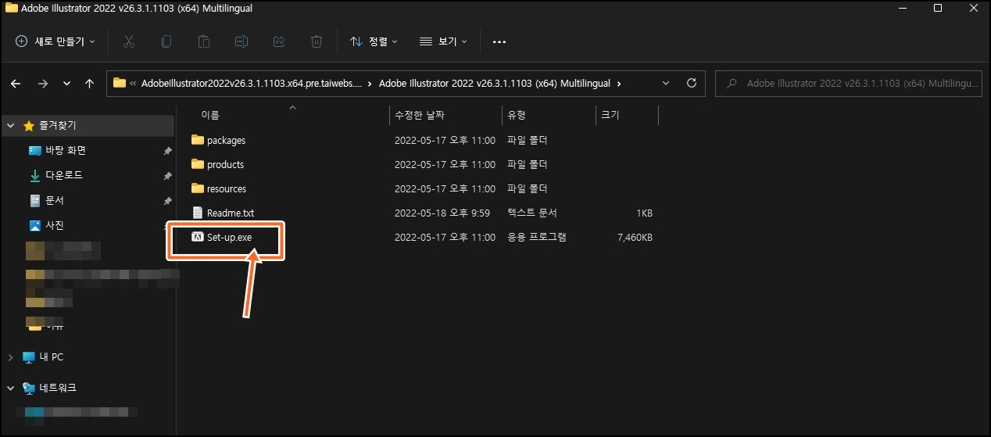The height and width of the screenshot is (437, 991).
Task: Click the search box for this folder
Action: pyautogui.click(x=848, y=83)
